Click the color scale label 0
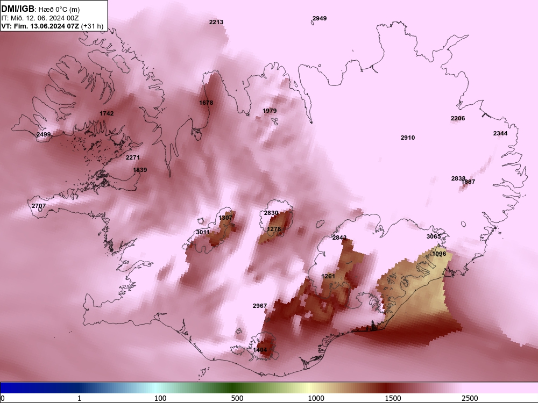 point(3,398)
